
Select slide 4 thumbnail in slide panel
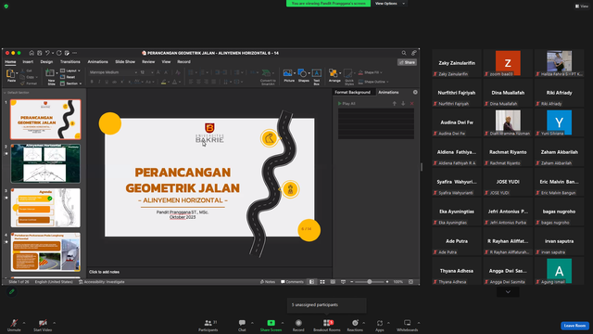click(x=45, y=252)
